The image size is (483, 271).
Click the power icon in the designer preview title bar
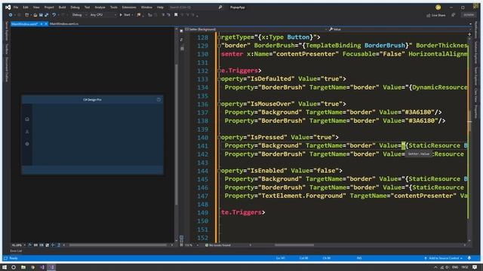158,99
